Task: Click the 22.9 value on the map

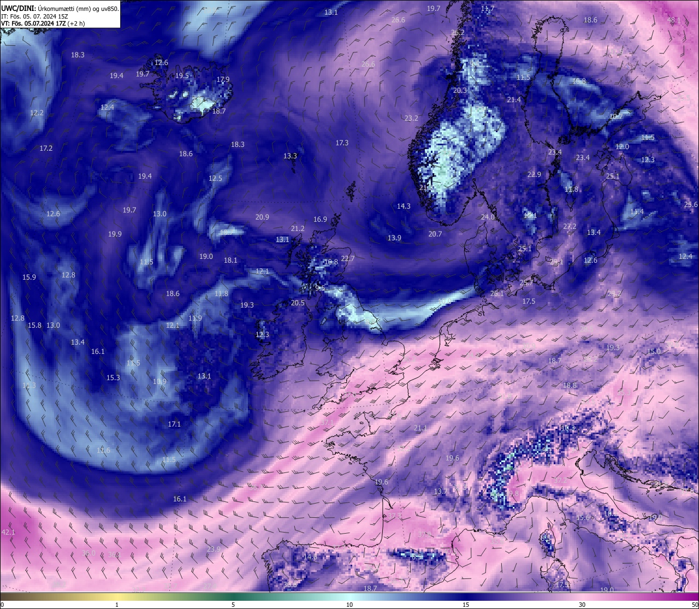Action: coord(534,175)
